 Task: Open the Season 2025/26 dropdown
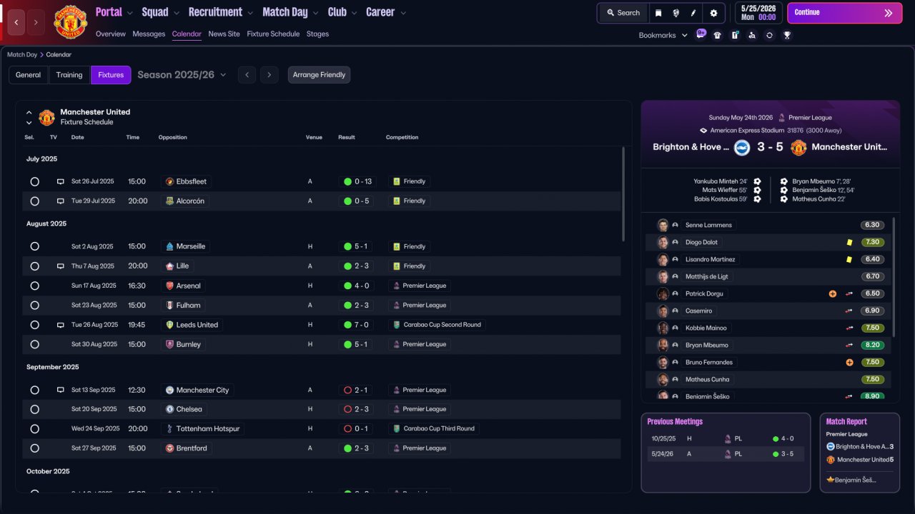[x=182, y=75]
